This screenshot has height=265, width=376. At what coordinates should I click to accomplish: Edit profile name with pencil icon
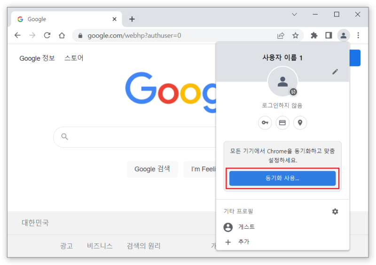[335, 72]
